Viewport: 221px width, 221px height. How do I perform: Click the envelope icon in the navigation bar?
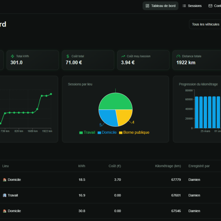(x=210, y=6)
